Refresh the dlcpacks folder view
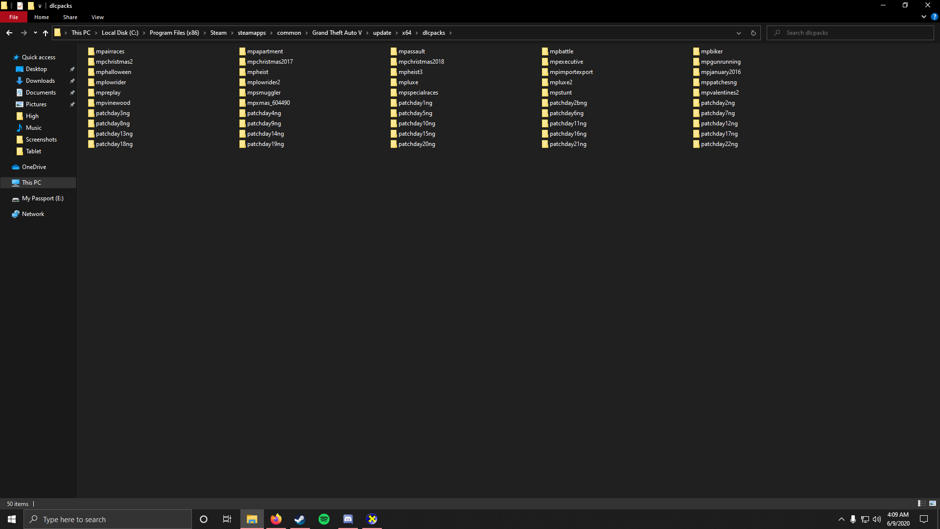Viewport: 940px width, 529px height. click(x=753, y=33)
